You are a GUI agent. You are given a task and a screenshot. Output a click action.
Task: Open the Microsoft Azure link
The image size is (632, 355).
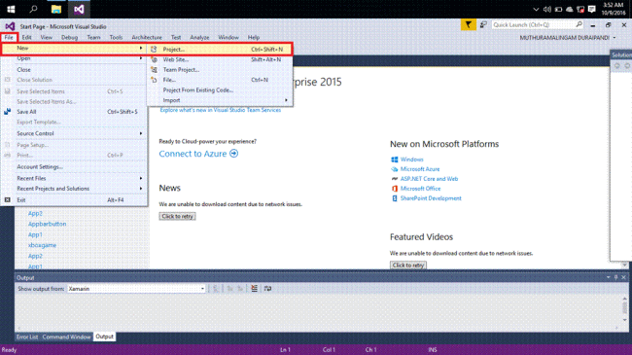[x=420, y=169]
